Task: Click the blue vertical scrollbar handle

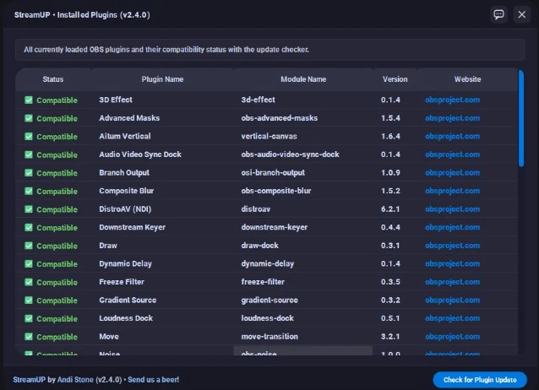Action: click(x=521, y=118)
